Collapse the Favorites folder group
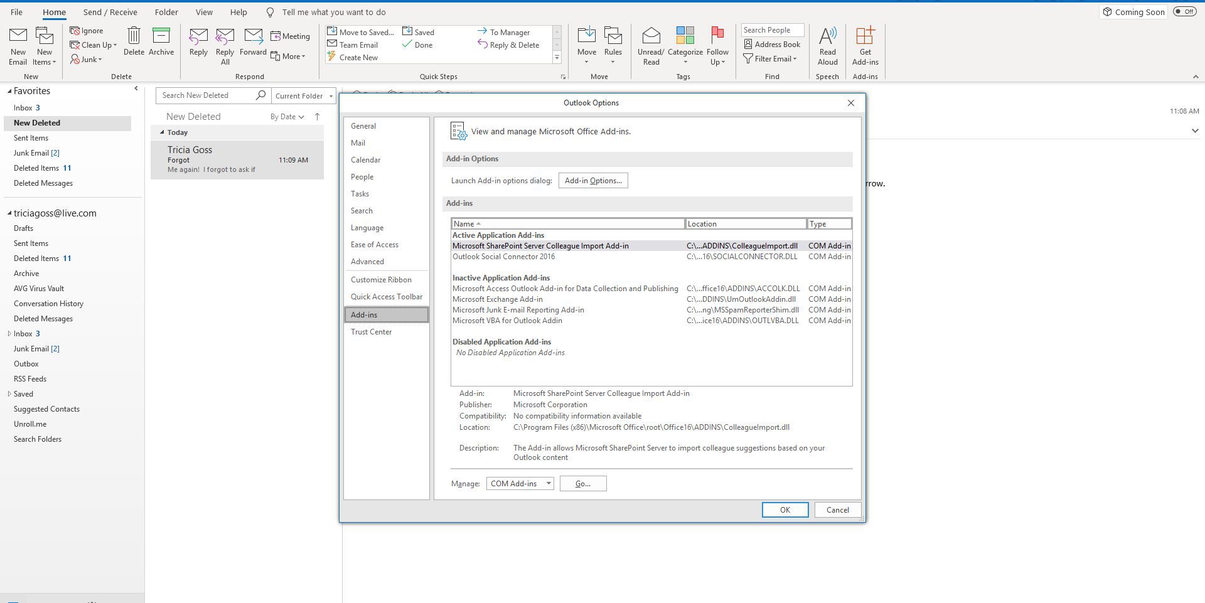Screen dimensions: 1205x603 tap(10, 91)
